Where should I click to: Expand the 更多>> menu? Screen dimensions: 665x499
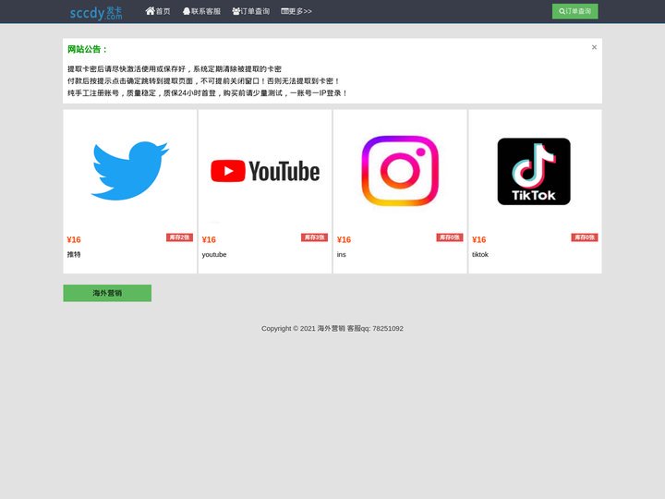pos(296,11)
